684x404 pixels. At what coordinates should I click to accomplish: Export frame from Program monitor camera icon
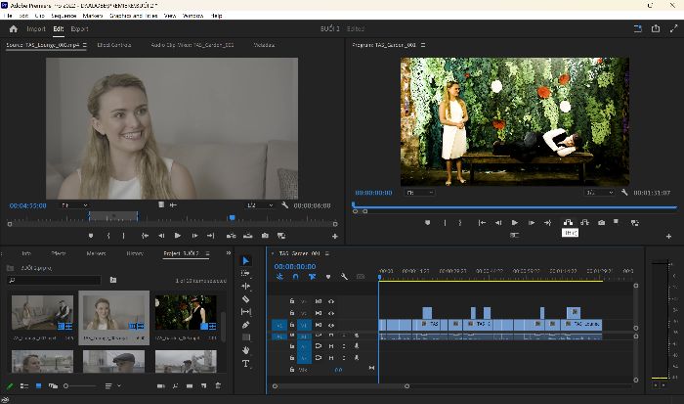click(602, 223)
